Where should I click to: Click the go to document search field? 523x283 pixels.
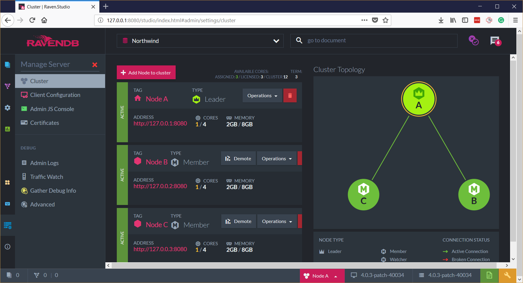[x=374, y=41]
